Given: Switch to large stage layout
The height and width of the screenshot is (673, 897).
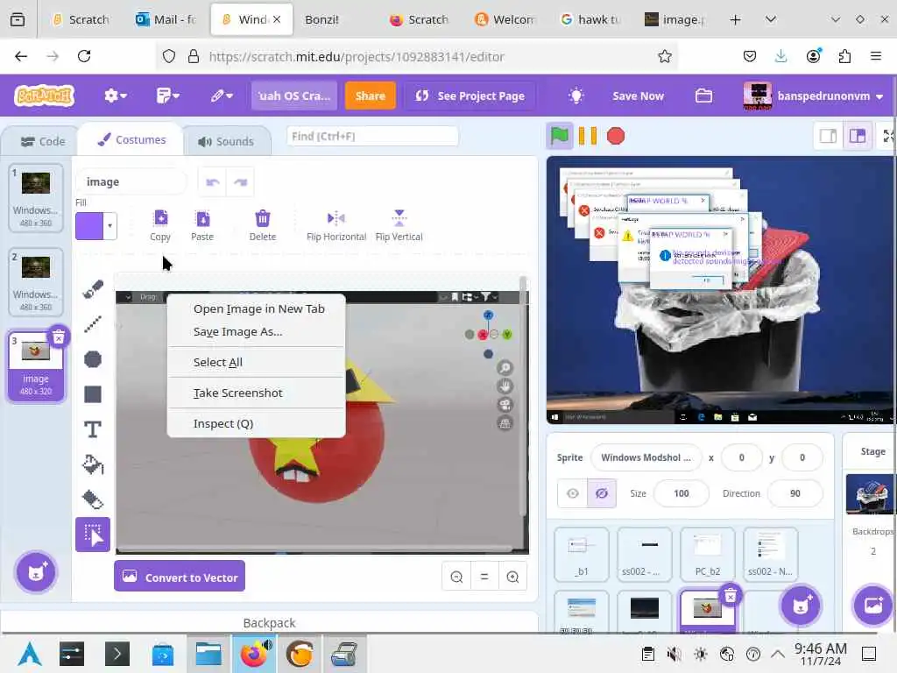Looking at the screenshot, I should 857,136.
